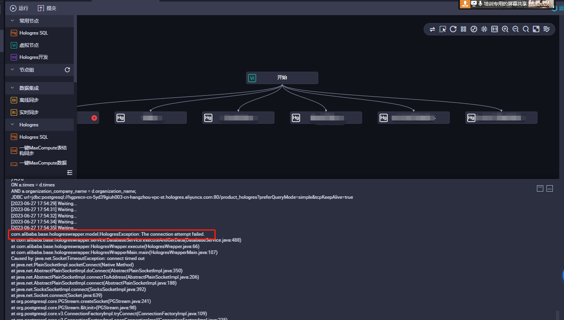The image size is (564, 320).
Task: Select the 开始 virtual node
Action: point(282,78)
